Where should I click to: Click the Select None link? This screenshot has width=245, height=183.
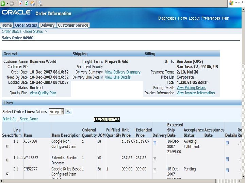point(29,119)
